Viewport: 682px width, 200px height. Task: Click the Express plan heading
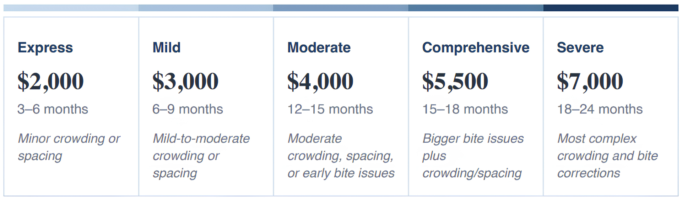click(45, 48)
